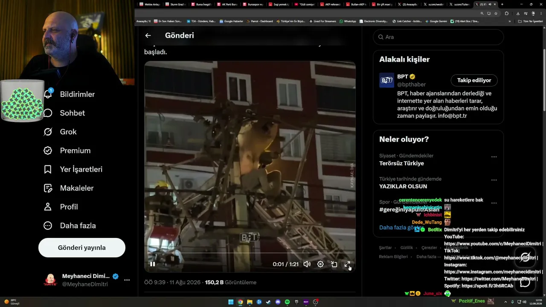546x307 pixels.
Task: Open the @bpthaber handle link
Action: tap(411, 84)
